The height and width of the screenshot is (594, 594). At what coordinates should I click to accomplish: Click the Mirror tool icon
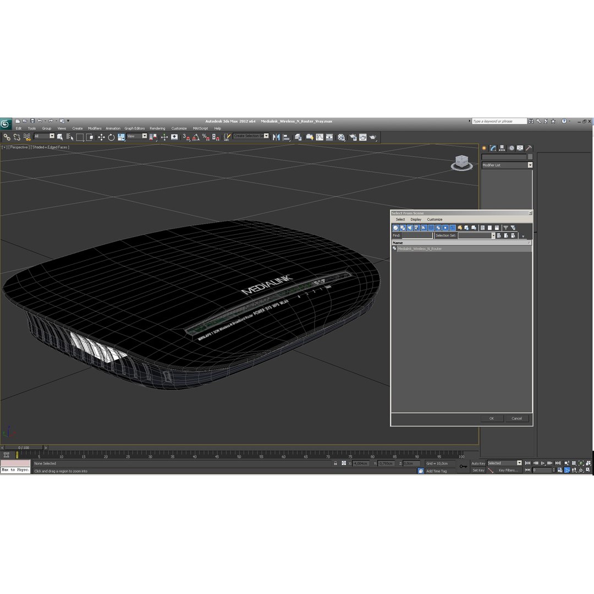point(276,137)
